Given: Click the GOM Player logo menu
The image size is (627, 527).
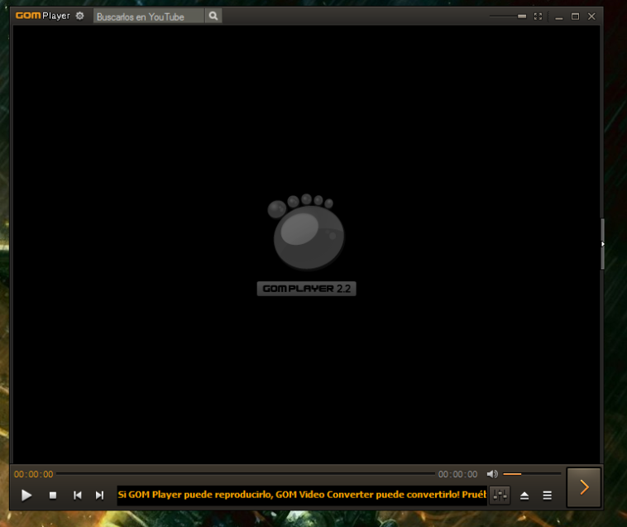Looking at the screenshot, I should (42, 16).
